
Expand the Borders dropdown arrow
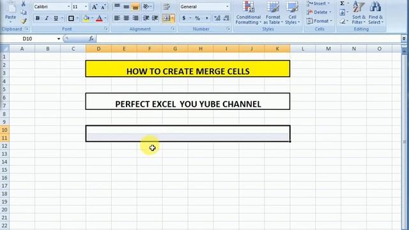(x=77, y=19)
